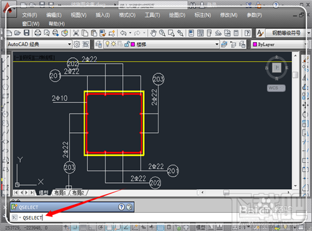Toggle the layer freeze sun icon

[114, 44]
